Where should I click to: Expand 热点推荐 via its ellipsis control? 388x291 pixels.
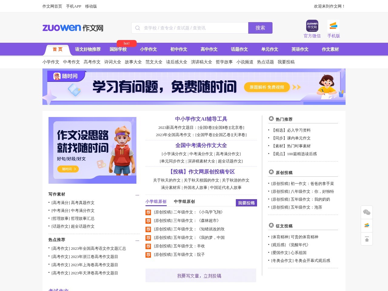click(x=137, y=240)
